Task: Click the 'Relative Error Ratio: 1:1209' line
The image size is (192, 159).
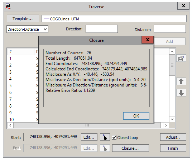Action: 70,90
